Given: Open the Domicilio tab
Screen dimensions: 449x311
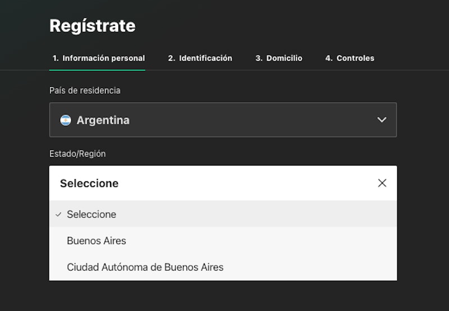Looking at the screenshot, I should 279,58.
